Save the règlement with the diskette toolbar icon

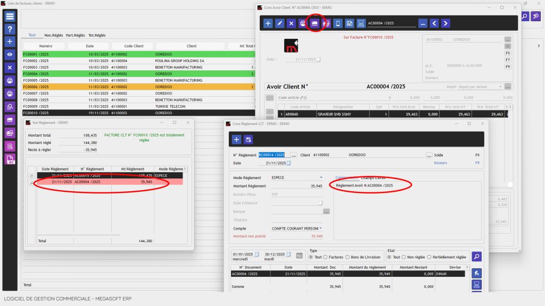pyautogui.click(x=248, y=140)
